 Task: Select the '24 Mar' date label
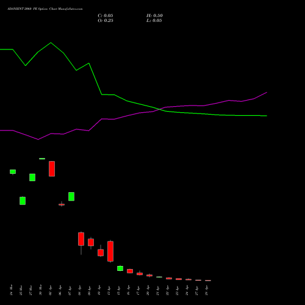pyautogui.click(x=11, y=290)
